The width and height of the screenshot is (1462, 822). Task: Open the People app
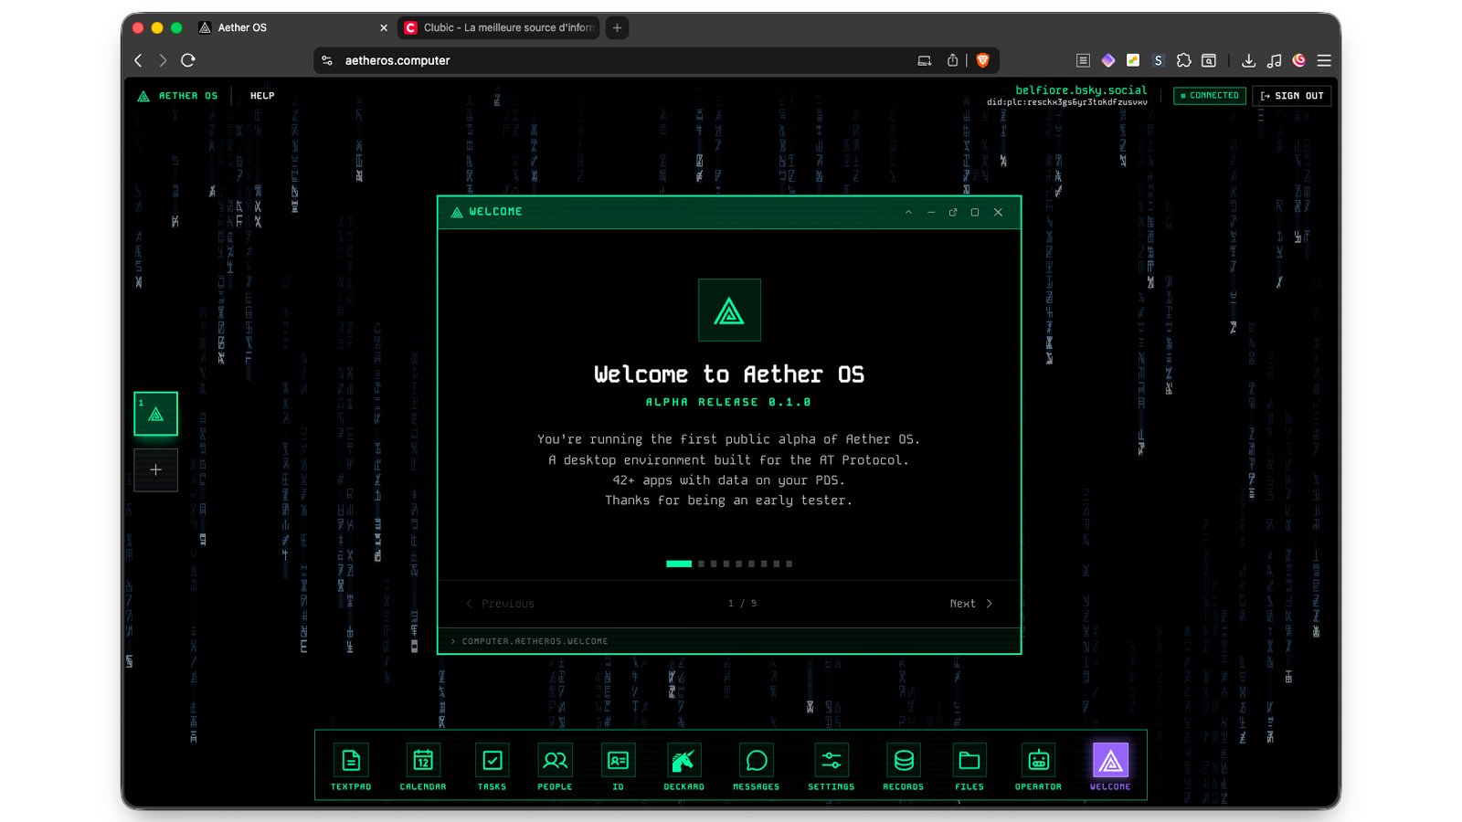pyautogui.click(x=555, y=766)
